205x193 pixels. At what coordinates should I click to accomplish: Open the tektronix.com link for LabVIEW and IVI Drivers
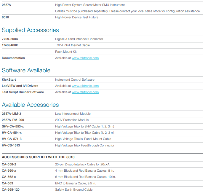pos(85,86)
